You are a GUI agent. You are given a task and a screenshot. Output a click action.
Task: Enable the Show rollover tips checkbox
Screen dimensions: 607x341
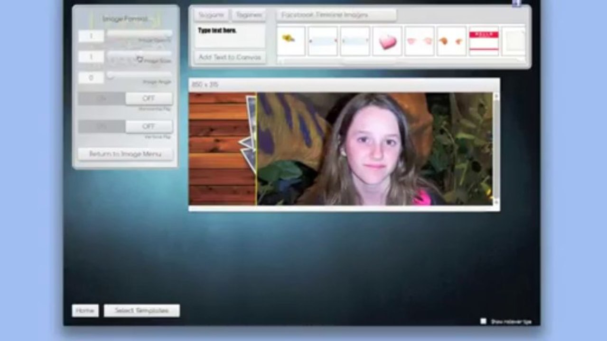pos(483,321)
